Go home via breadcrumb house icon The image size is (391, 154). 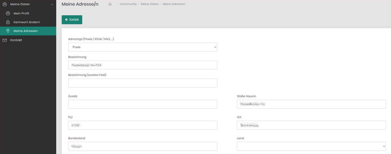(x=110, y=4)
